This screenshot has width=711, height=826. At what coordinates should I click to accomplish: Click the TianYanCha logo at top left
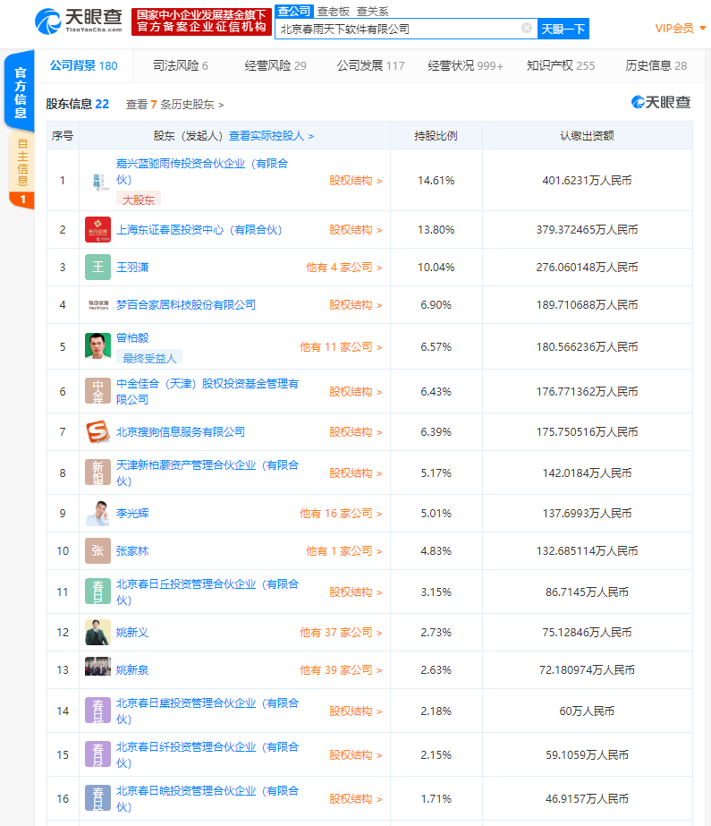[79, 22]
